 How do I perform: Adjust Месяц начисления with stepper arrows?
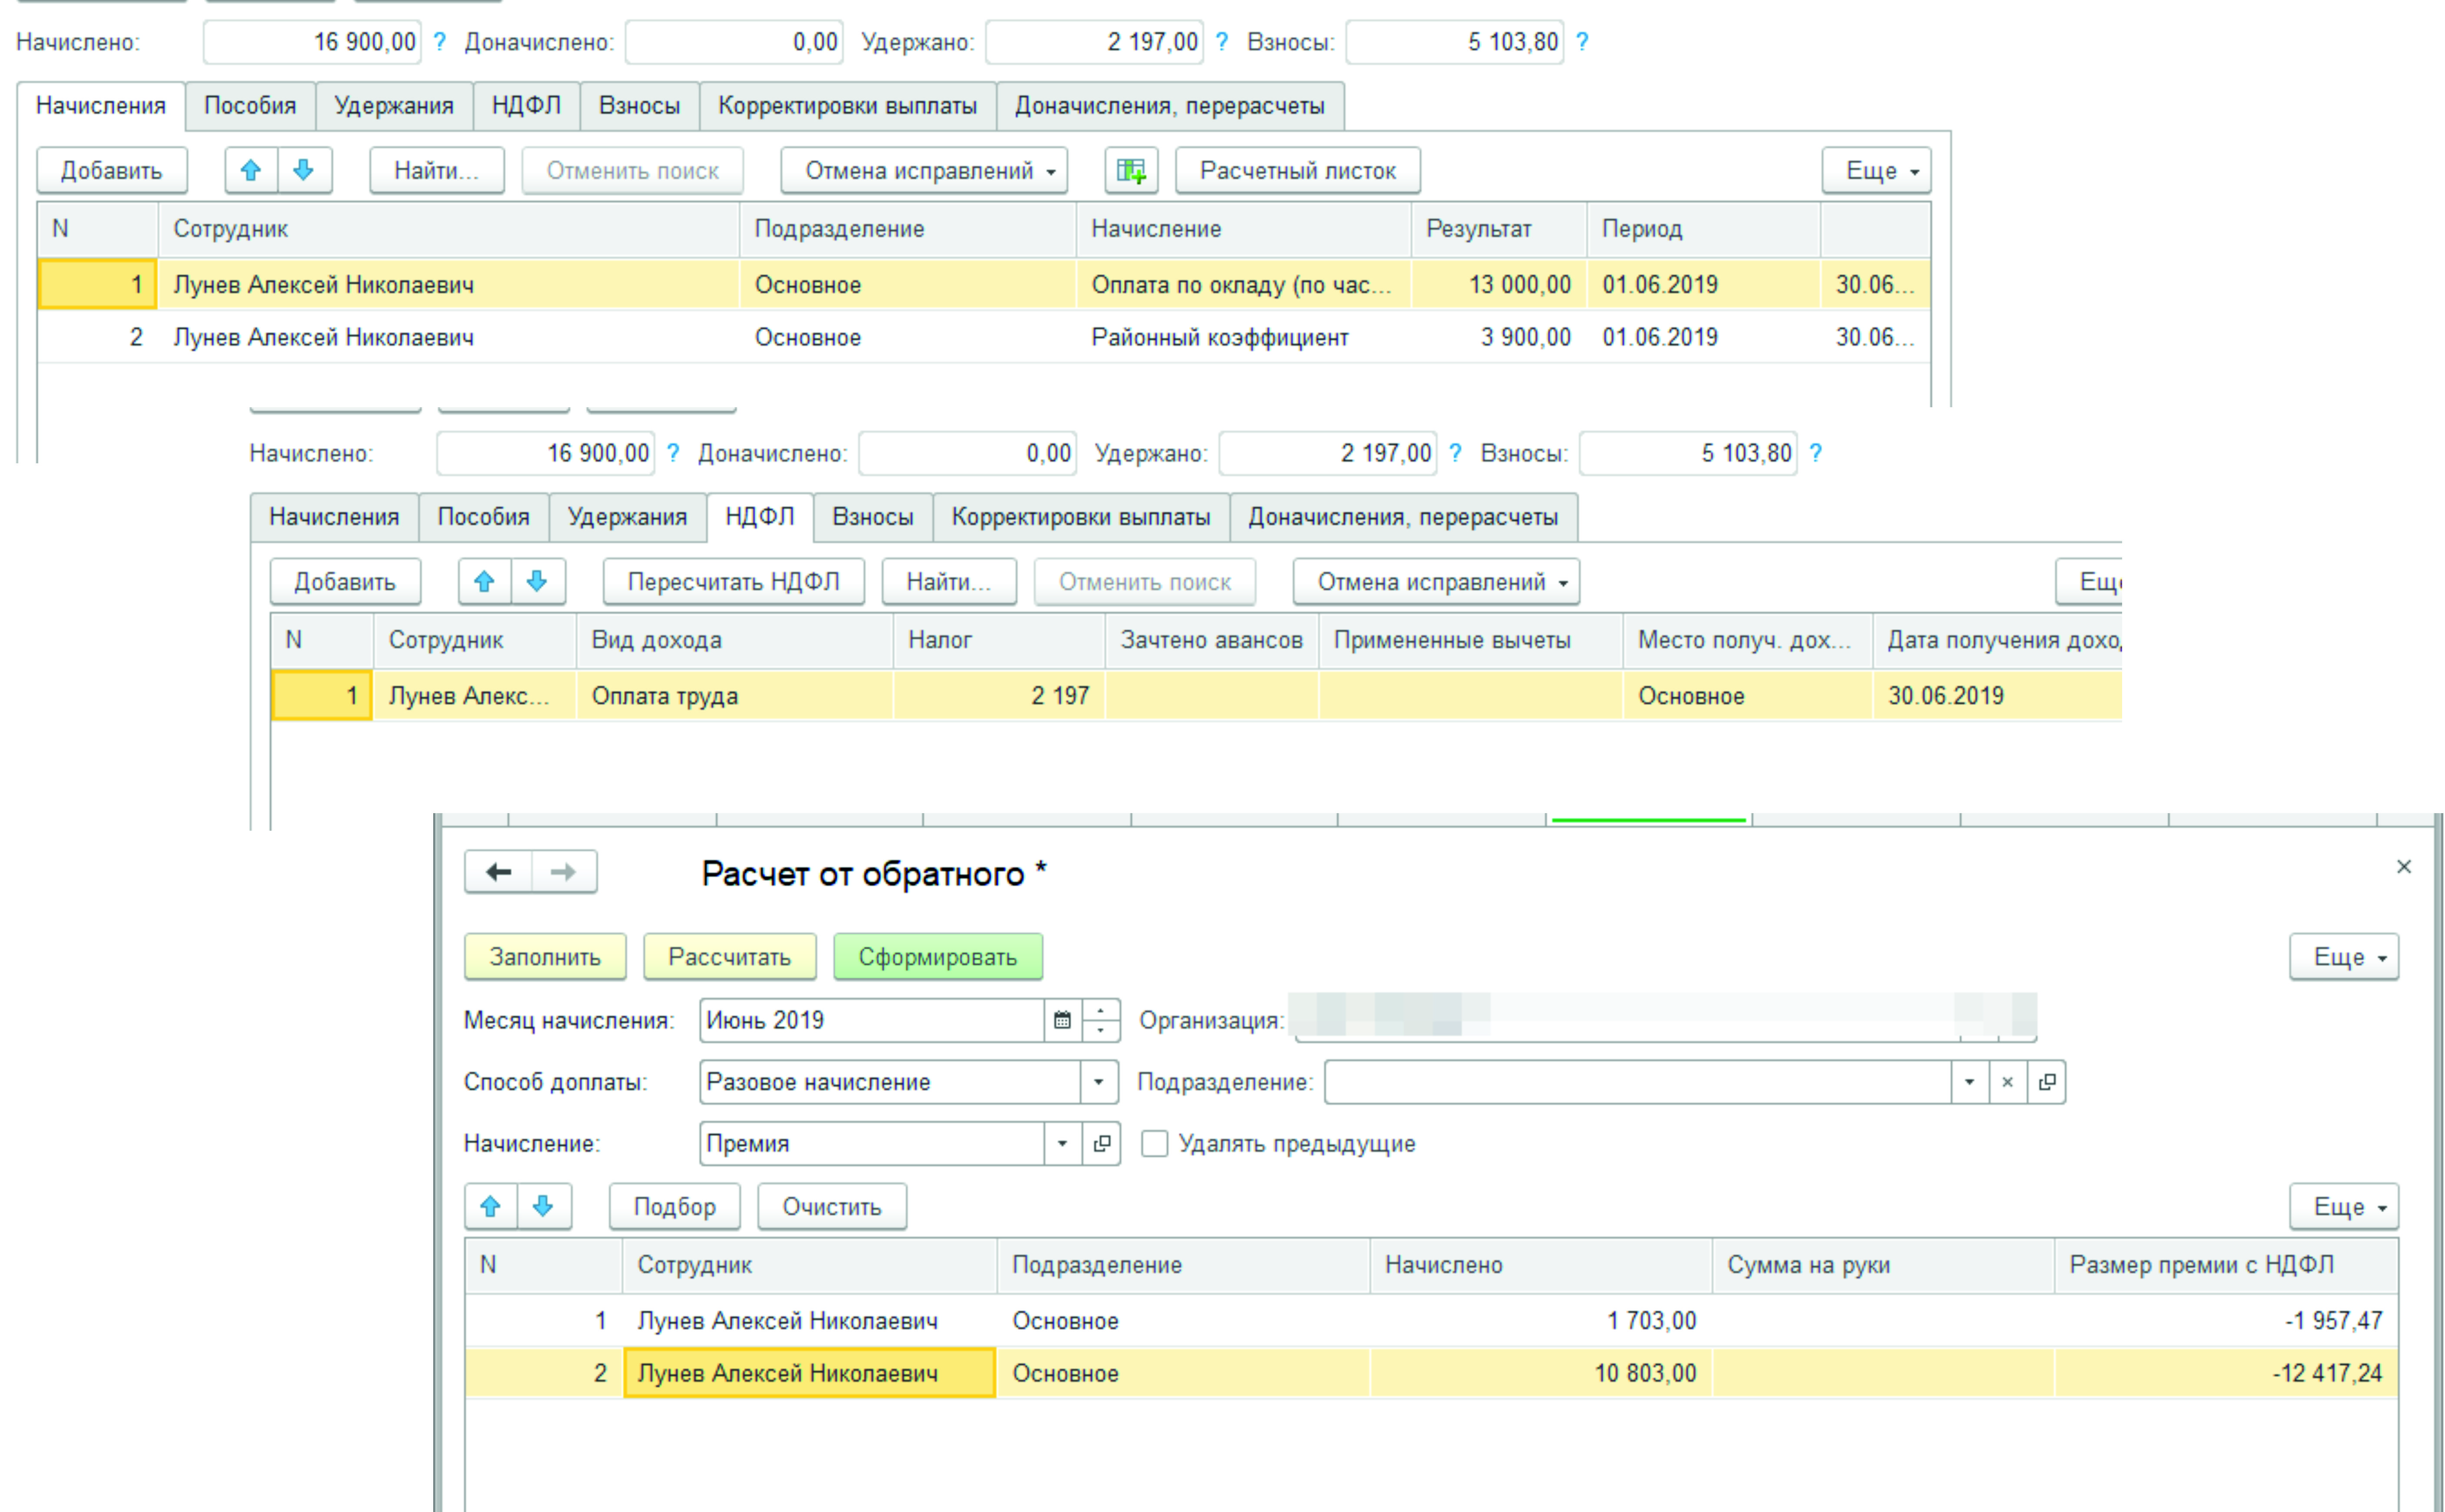pos(1101,1020)
